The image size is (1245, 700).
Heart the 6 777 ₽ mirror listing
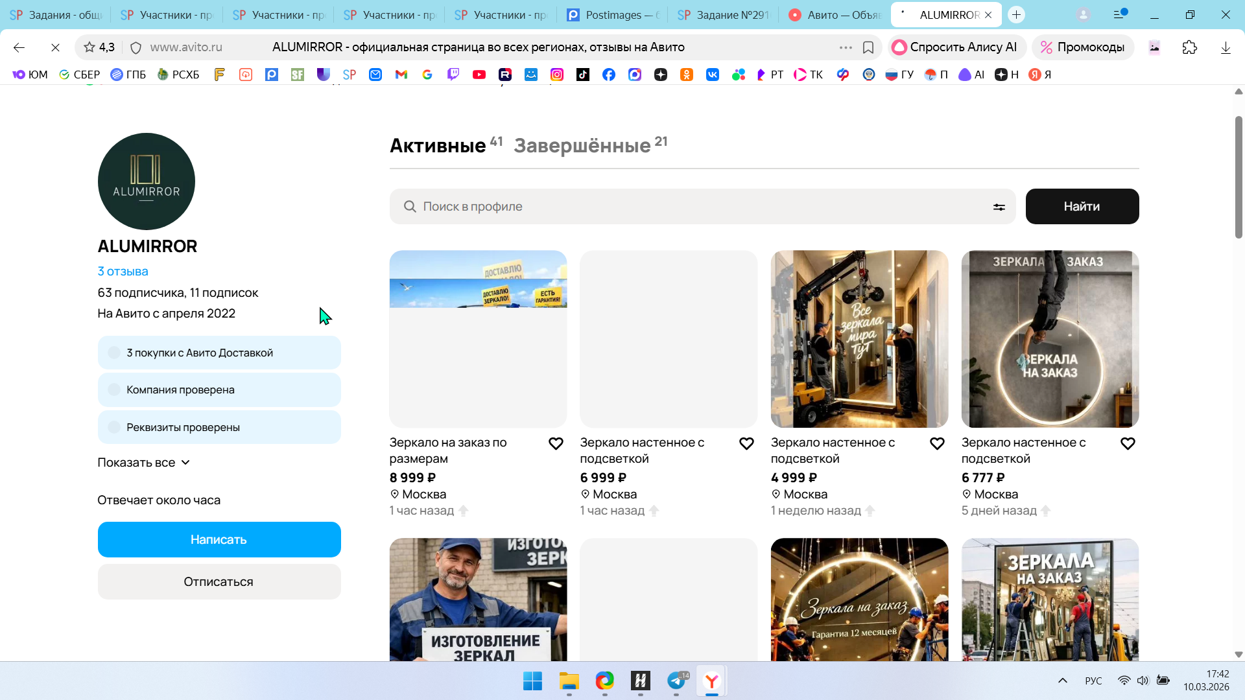[1128, 444]
